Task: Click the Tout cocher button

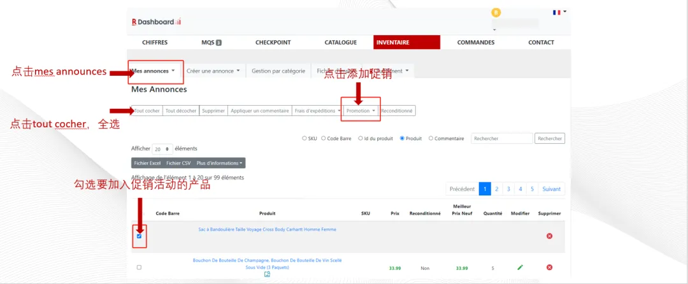Action: tap(147, 111)
